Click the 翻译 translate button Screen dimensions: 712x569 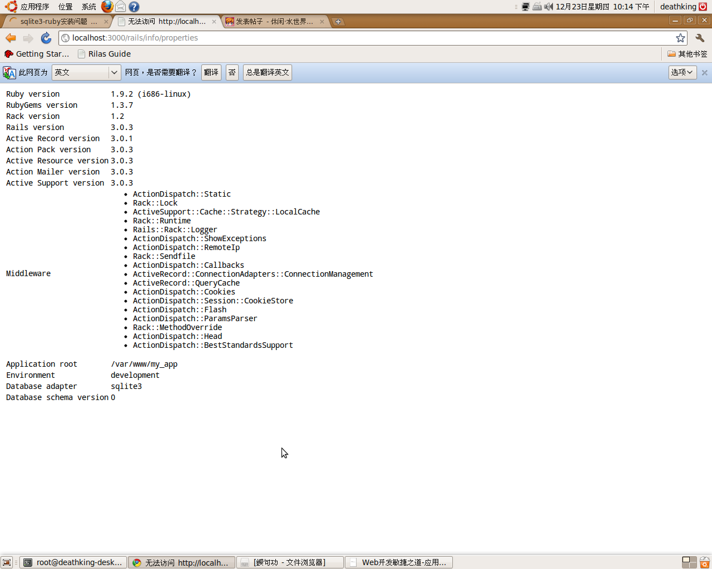coord(211,72)
